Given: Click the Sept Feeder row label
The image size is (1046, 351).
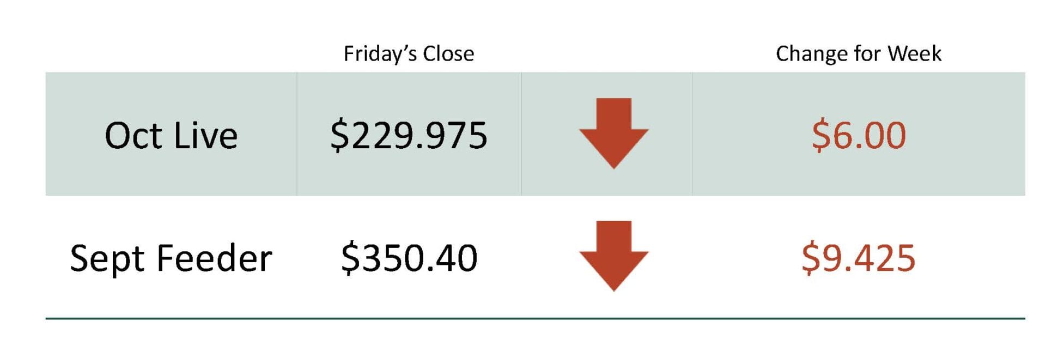Looking at the screenshot, I should [171, 258].
